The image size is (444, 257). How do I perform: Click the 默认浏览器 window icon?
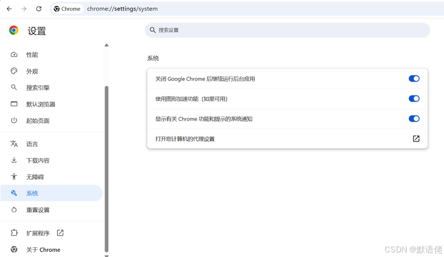tap(14, 104)
